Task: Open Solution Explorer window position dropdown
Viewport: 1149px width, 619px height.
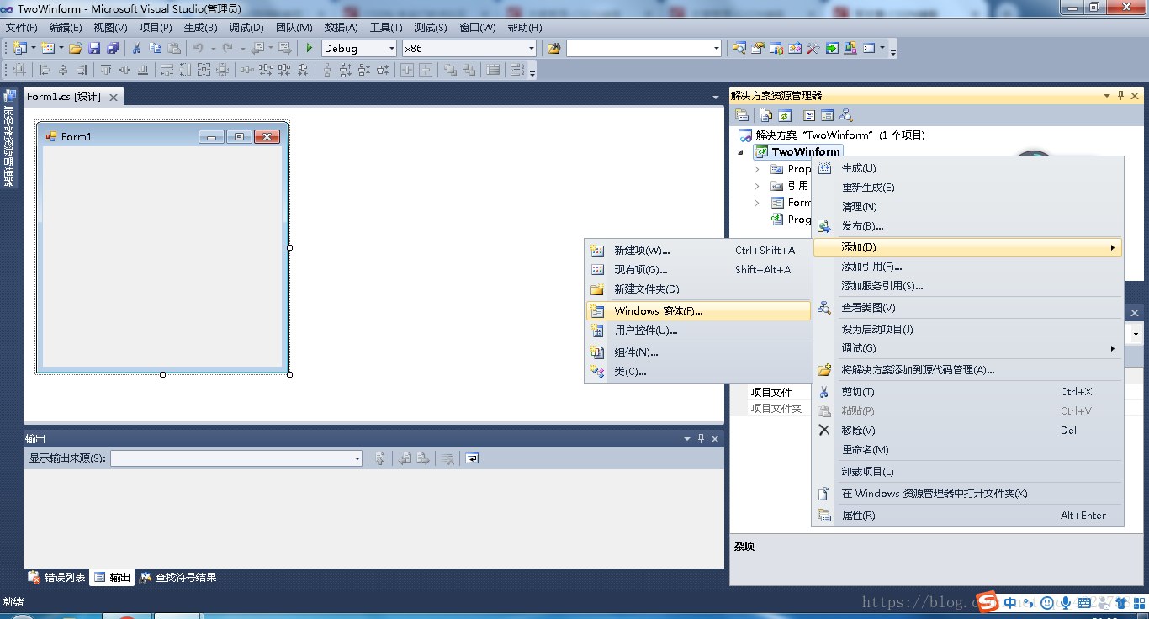Action: [1107, 96]
